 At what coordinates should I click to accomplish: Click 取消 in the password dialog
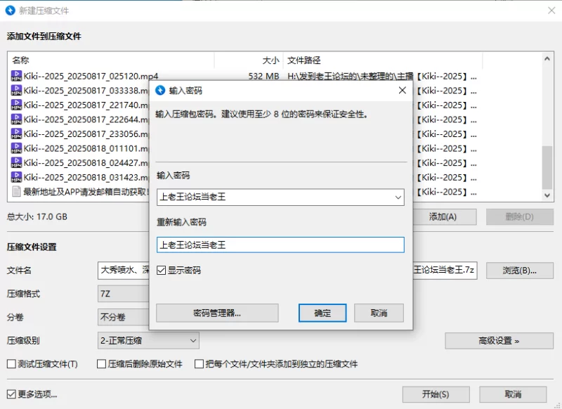(379, 313)
